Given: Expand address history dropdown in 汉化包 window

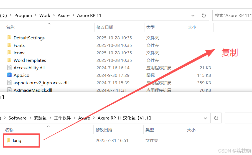Looking at the screenshot, I should [x=205, y=118].
